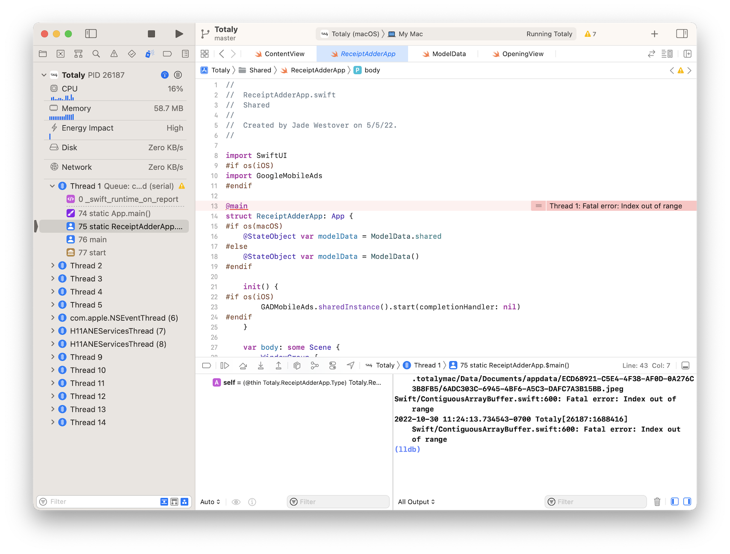Go back in editor history
Viewport: 730px width, 554px height.
(x=222, y=54)
